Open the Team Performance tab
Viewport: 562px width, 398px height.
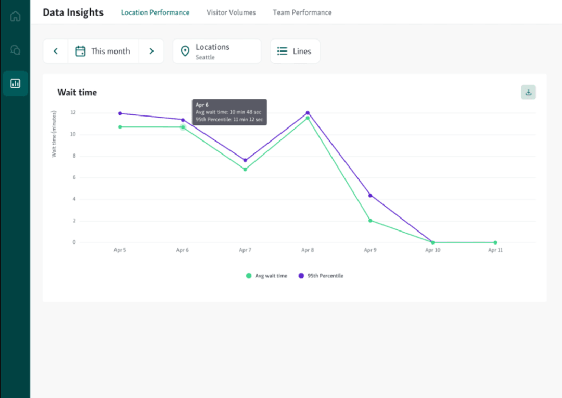pos(302,12)
